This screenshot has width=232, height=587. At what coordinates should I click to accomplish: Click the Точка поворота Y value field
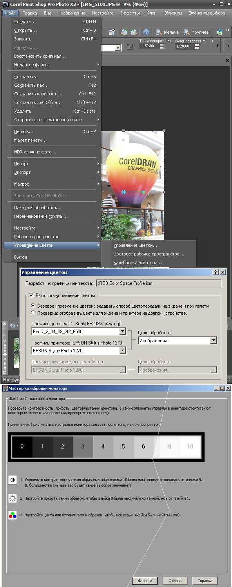[x=184, y=46]
